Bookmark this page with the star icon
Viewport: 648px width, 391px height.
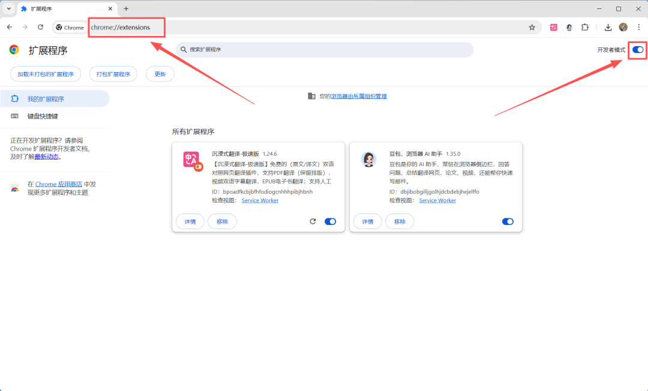tap(532, 27)
